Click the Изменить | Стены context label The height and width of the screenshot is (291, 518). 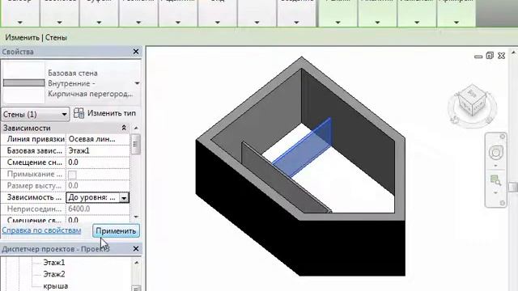(x=36, y=38)
